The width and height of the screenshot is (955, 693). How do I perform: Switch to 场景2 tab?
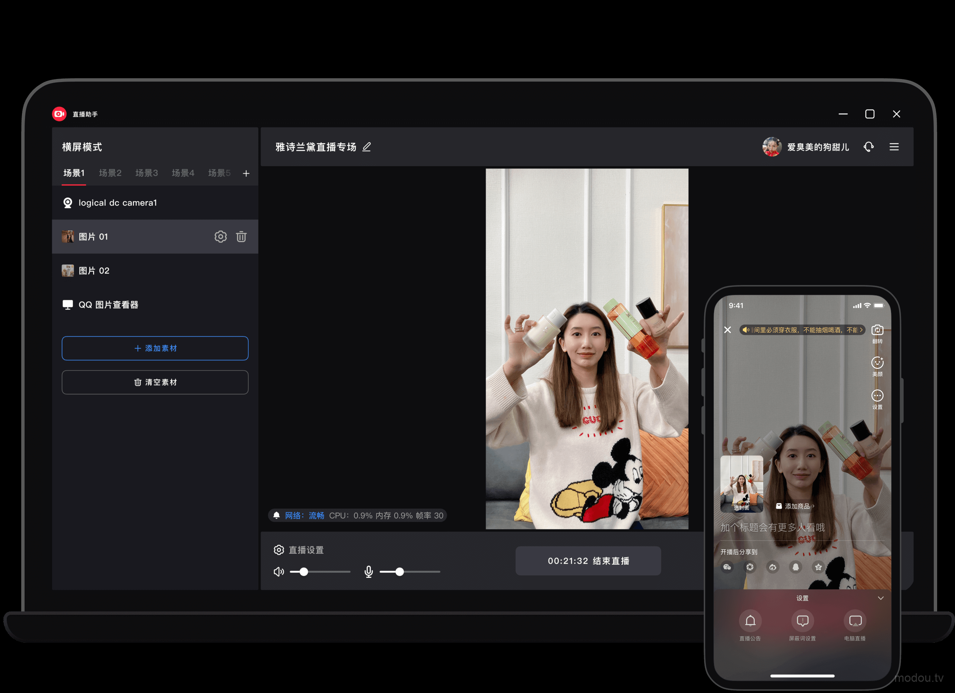point(110,173)
